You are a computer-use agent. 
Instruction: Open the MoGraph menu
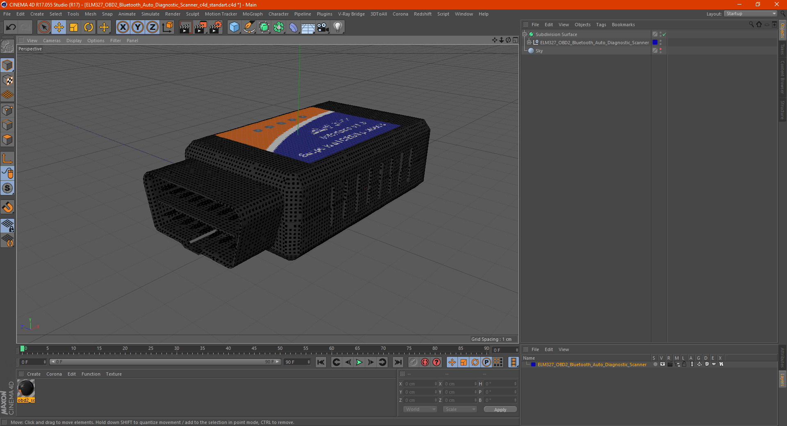[x=252, y=14]
